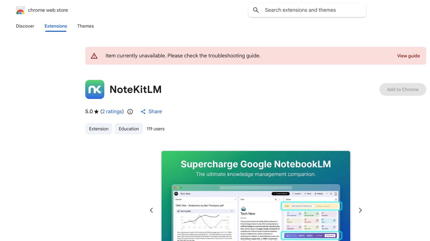Switch to the Discover tab
Viewport: 430px width, 241px height.
tap(25, 26)
